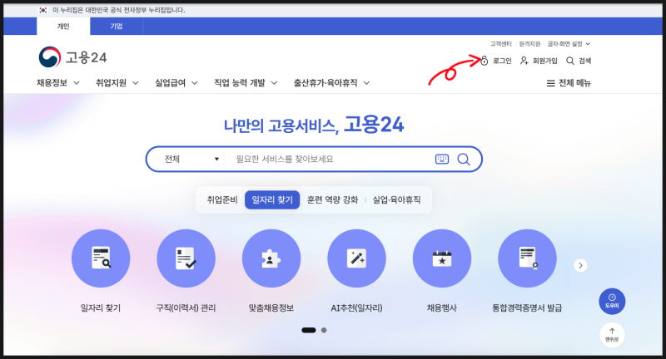Expand the 직업 능력 개발 menu
This screenshot has height=359, width=666.
(x=246, y=83)
